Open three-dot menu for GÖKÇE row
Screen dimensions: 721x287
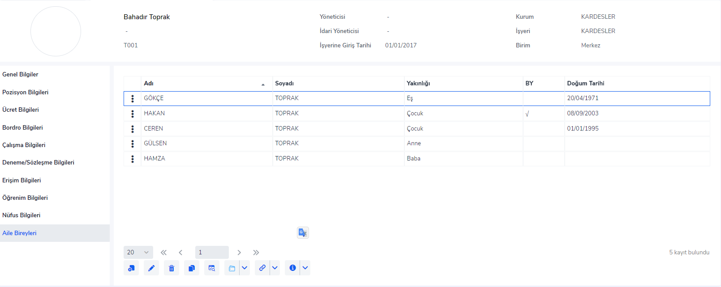click(x=133, y=99)
